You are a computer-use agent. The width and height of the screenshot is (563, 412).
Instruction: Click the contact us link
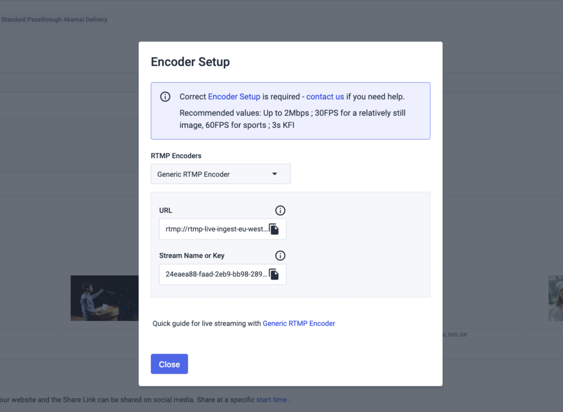pyautogui.click(x=325, y=97)
